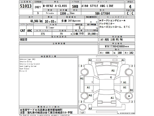Select chassis number W1K1770842V060***
This screenshot has width=154, height=116.
tap(117, 47)
